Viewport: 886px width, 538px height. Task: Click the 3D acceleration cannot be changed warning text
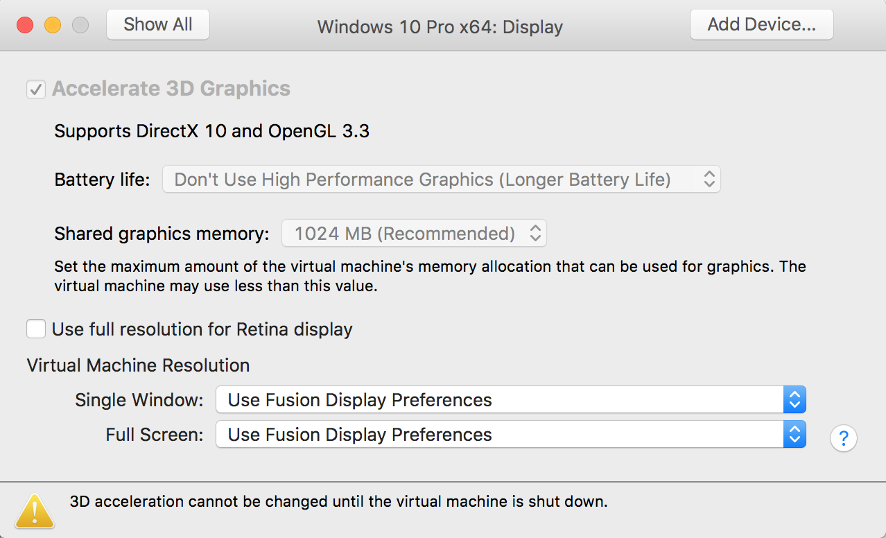338,501
